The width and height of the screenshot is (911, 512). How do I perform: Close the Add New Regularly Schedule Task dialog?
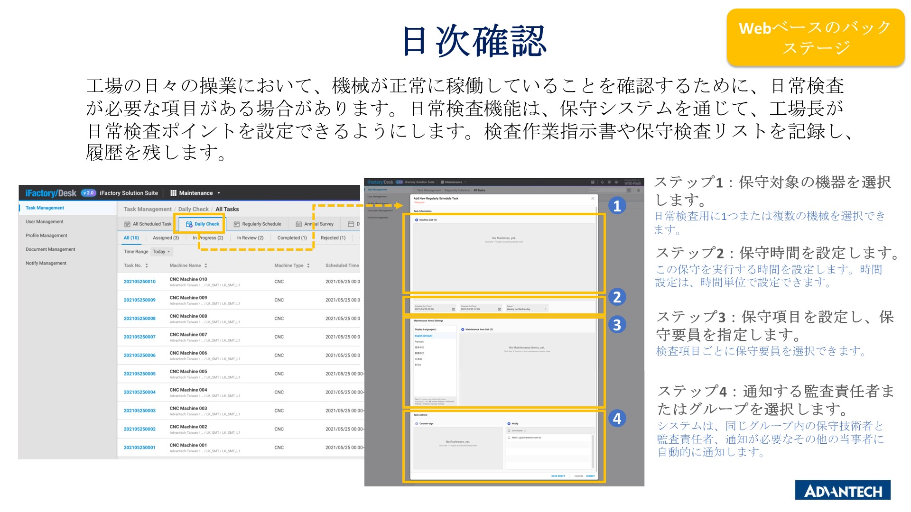point(593,198)
